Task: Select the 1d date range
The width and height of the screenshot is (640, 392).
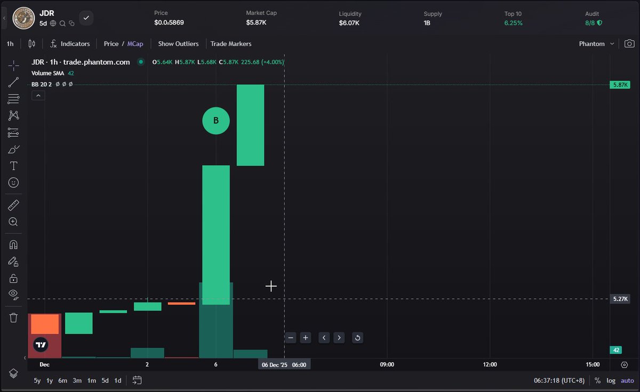Action: click(118, 380)
